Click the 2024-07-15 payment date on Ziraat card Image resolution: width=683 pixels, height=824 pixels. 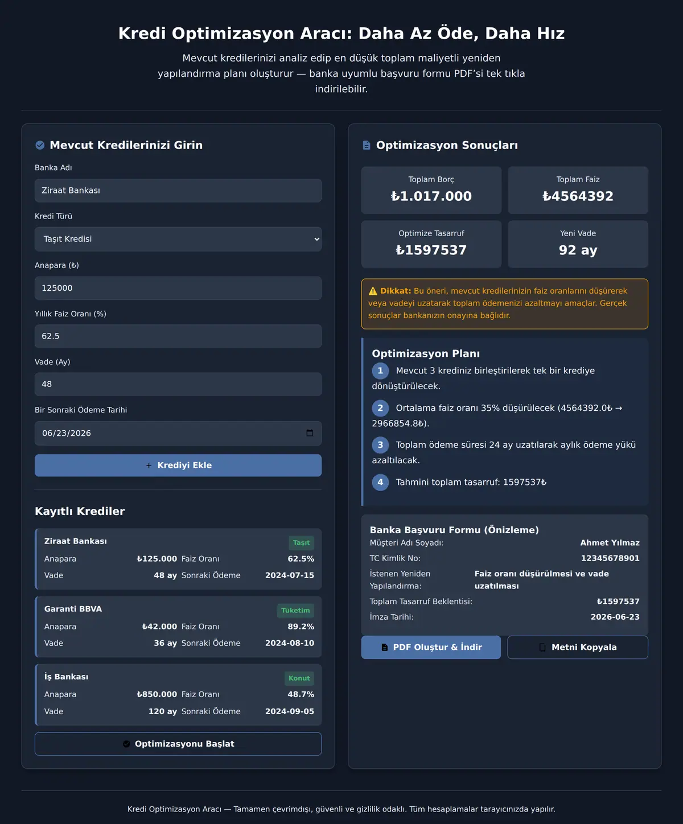click(290, 575)
